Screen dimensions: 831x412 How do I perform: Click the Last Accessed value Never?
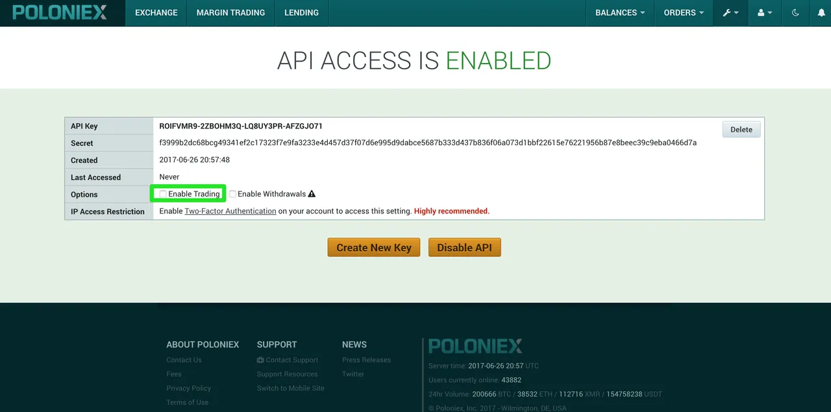169,176
